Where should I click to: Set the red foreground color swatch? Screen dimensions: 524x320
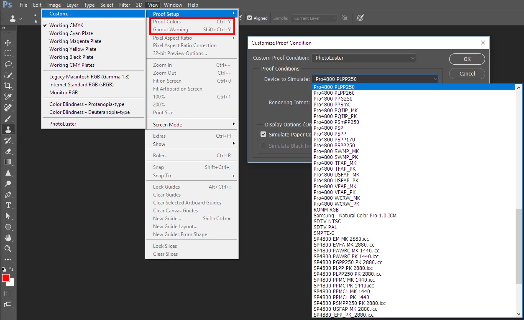(x=5, y=278)
